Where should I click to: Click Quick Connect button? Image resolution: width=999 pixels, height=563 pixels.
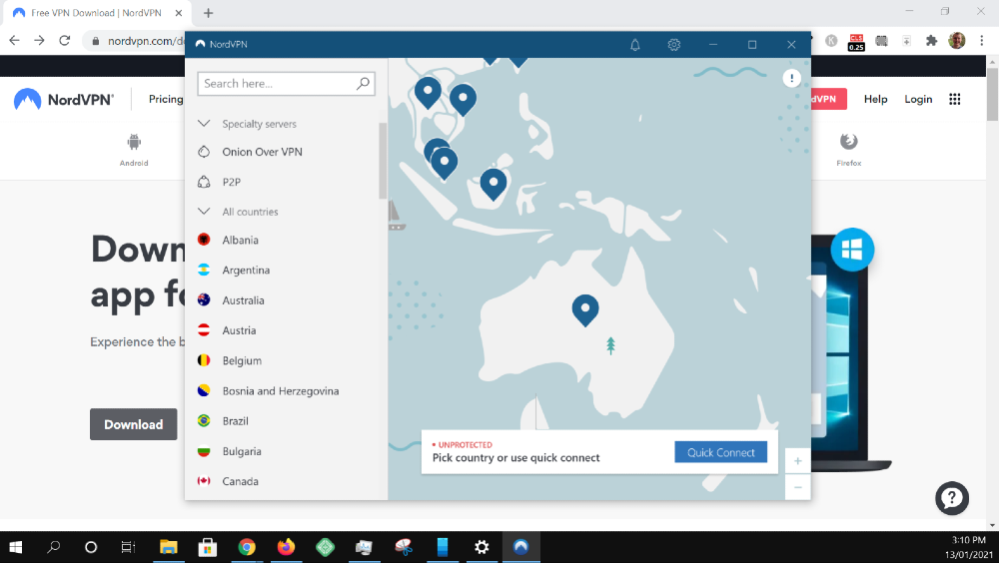tap(720, 452)
